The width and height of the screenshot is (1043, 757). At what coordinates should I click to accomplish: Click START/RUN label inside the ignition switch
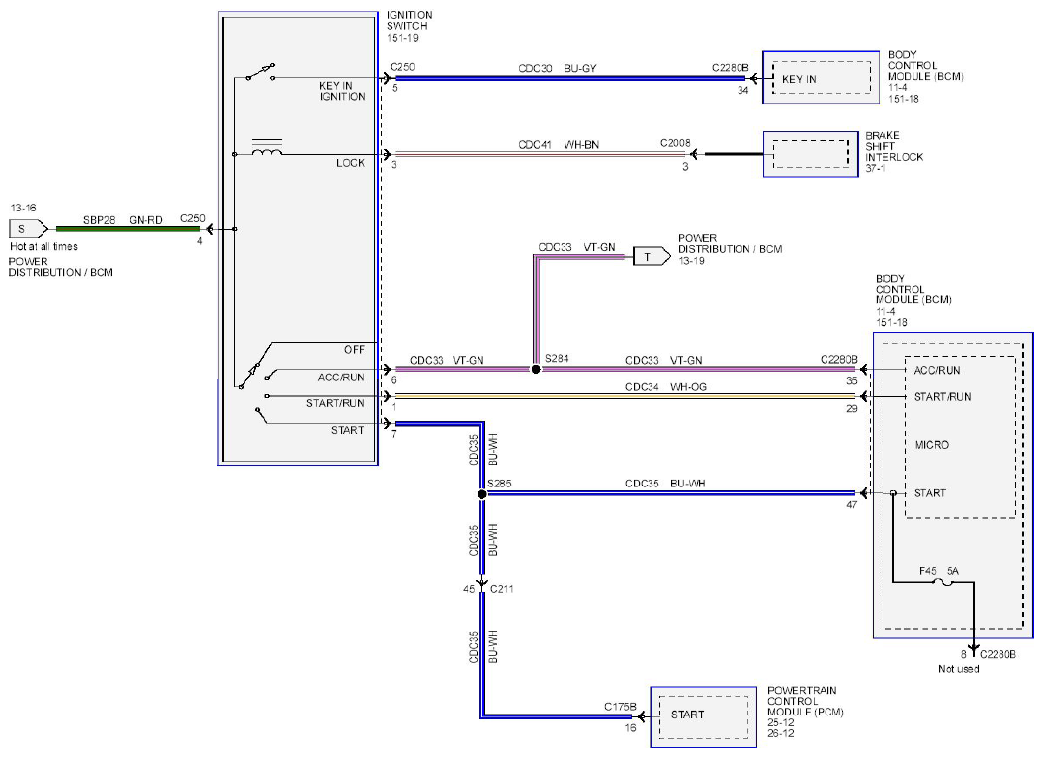click(x=335, y=403)
